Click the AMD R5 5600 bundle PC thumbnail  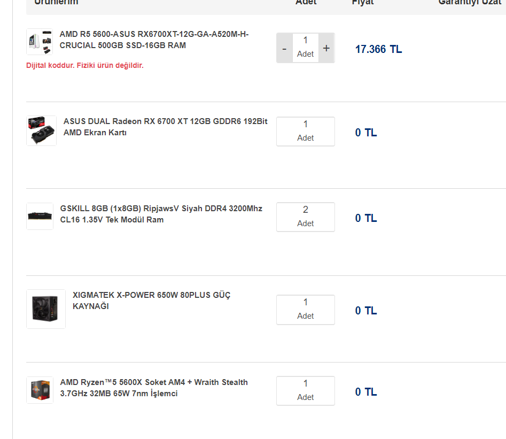pos(40,42)
